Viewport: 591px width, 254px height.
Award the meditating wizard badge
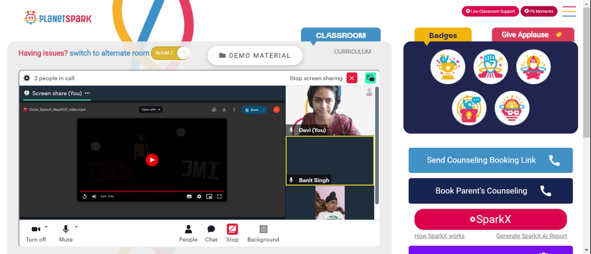click(533, 67)
